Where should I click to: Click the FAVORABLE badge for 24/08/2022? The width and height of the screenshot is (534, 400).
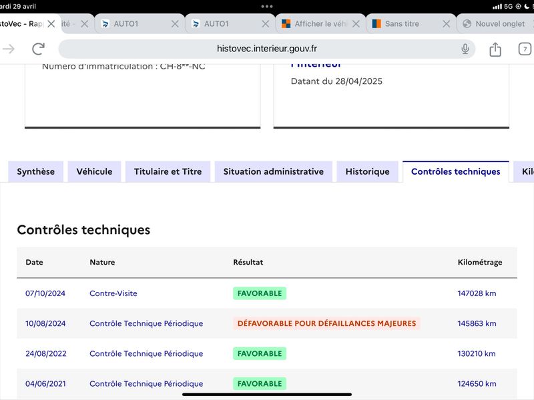point(260,354)
